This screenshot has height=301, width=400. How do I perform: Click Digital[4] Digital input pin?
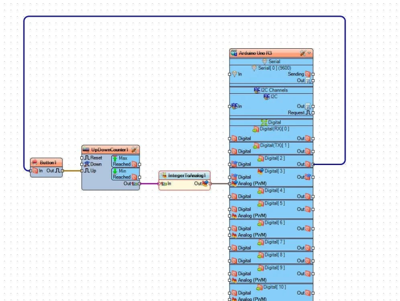point(229,197)
